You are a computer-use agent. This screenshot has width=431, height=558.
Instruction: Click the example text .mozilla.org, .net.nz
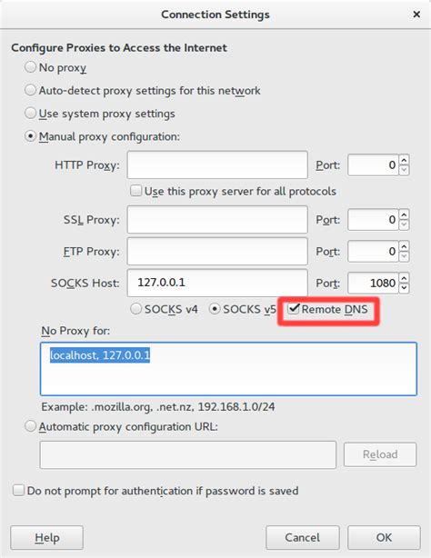tap(143, 407)
